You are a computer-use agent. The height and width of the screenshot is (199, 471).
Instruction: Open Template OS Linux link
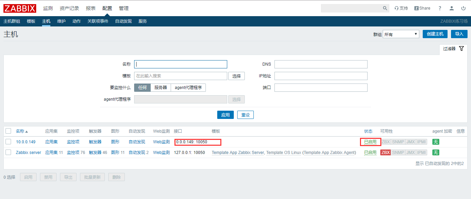point(284,153)
